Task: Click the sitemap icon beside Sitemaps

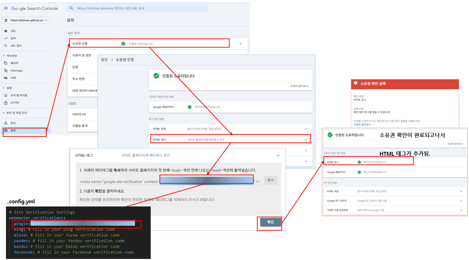Action: pos(6,70)
